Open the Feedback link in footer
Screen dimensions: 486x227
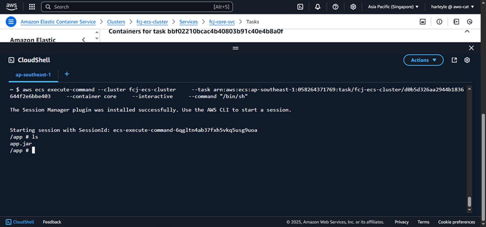(x=52, y=222)
